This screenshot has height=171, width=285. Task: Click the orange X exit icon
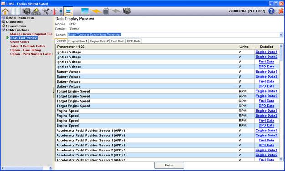tap(281, 11)
